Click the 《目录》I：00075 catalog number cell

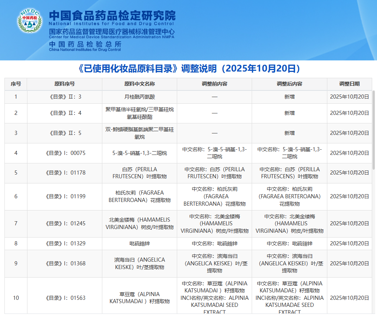tap(65, 153)
